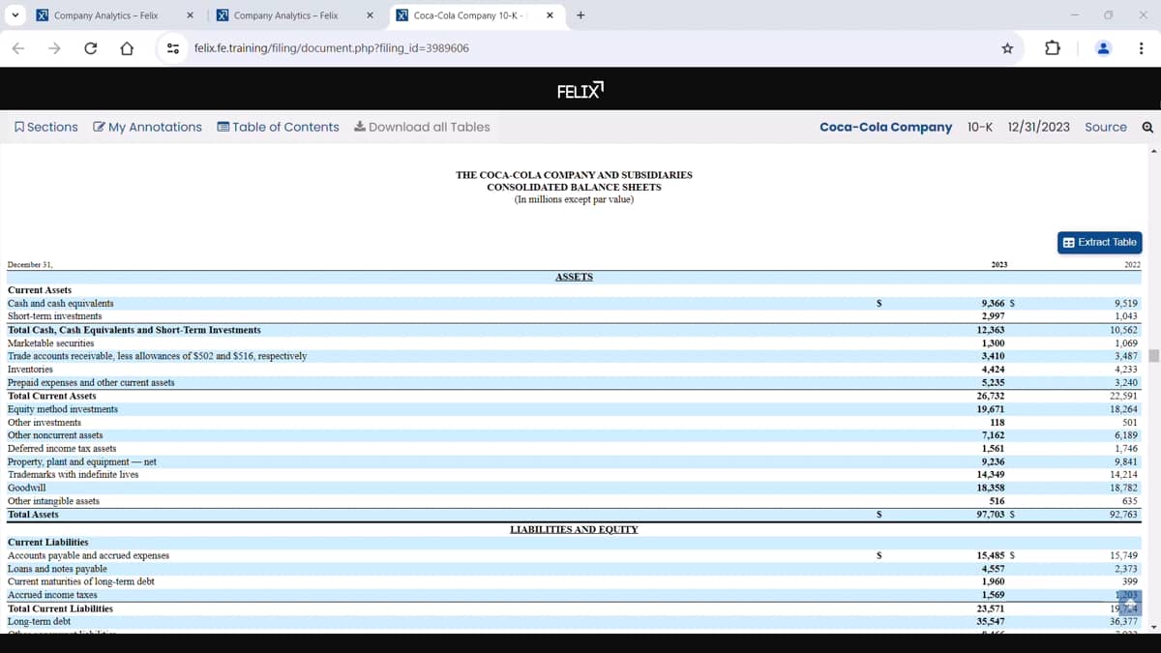Go forward in browser history

pyautogui.click(x=54, y=47)
